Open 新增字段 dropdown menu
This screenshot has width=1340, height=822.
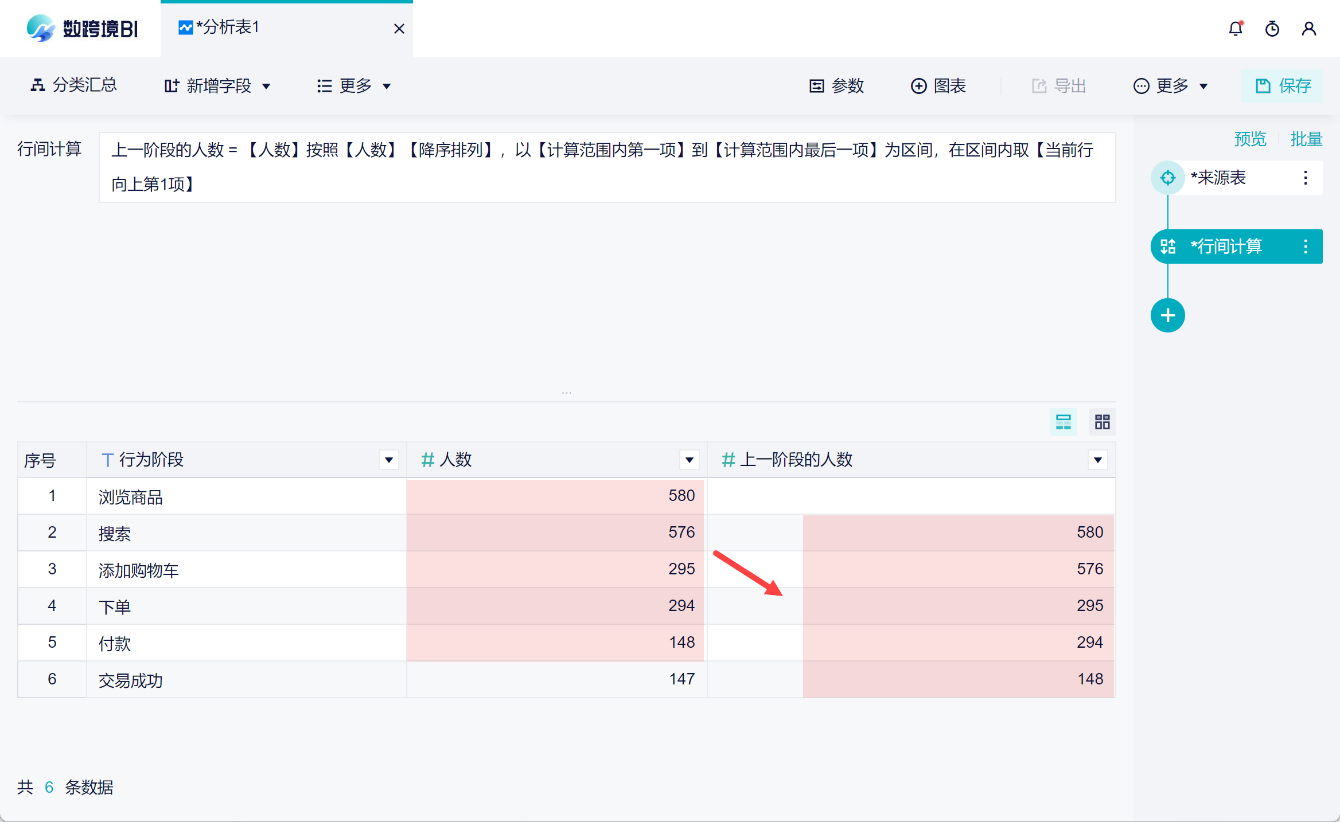click(x=218, y=86)
